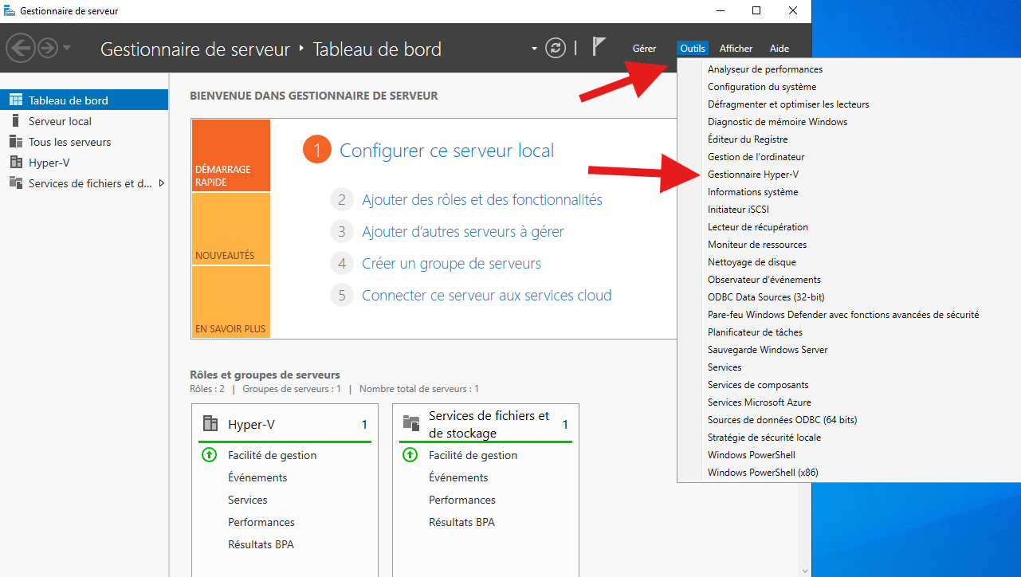
Task: Click the file and storage services tile icon
Action: tap(411, 424)
